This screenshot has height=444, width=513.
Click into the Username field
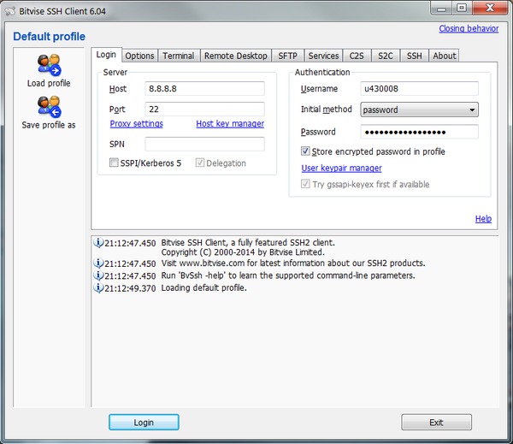click(420, 89)
